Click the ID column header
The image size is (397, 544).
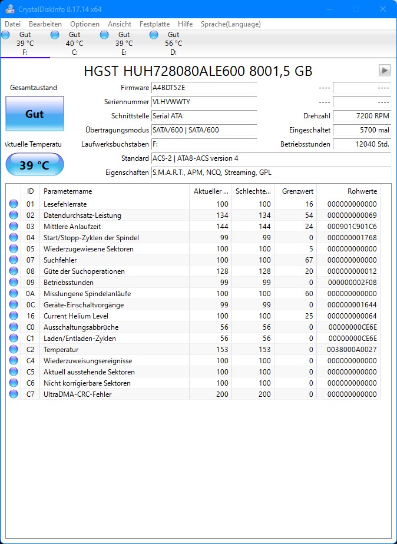31,191
